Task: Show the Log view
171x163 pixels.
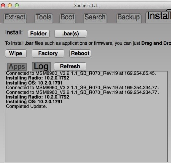Action: pyautogui.click(x=41, y=66)
